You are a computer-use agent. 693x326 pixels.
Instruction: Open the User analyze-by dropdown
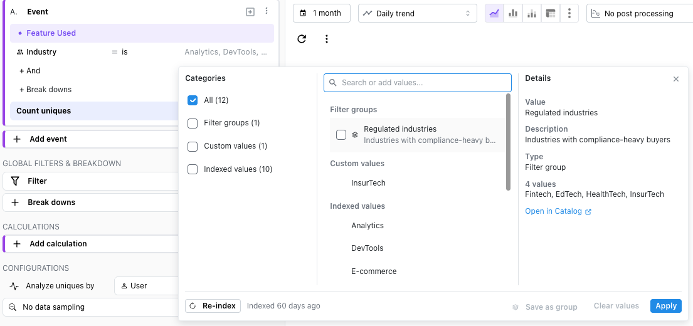(x=146, y=286)
